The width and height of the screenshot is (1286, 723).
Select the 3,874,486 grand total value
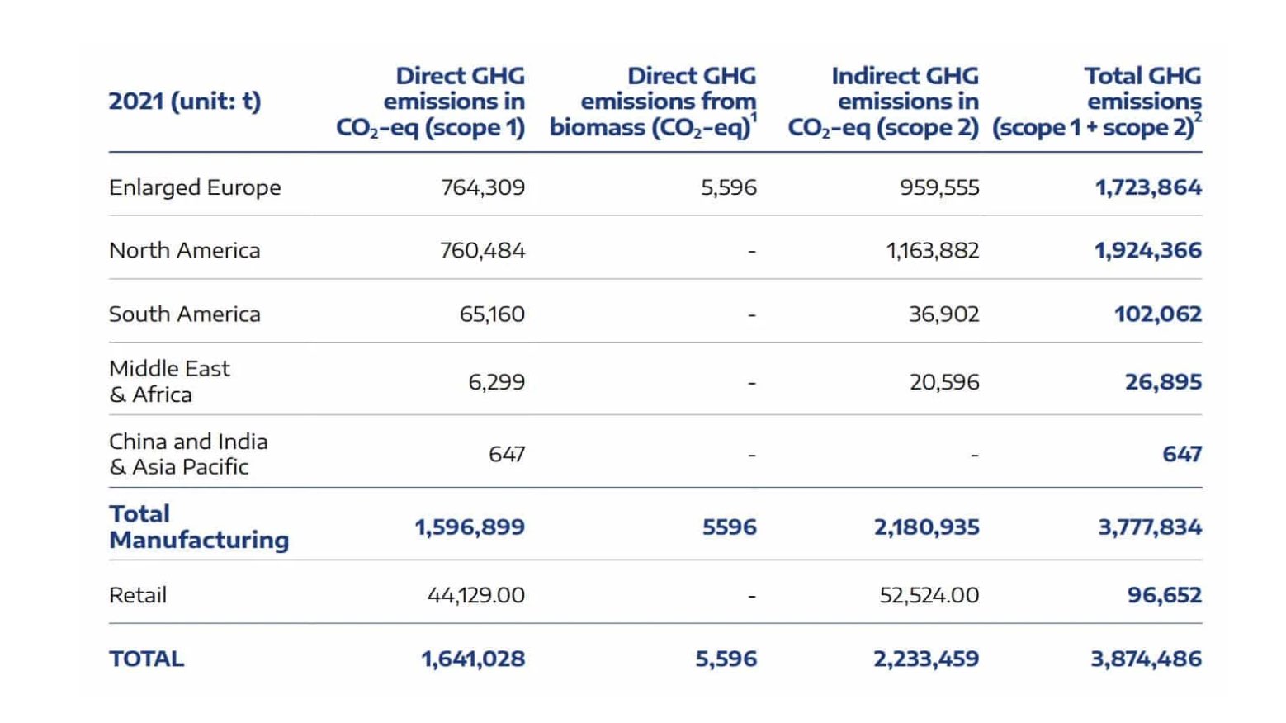click(x=1146, y=659)
